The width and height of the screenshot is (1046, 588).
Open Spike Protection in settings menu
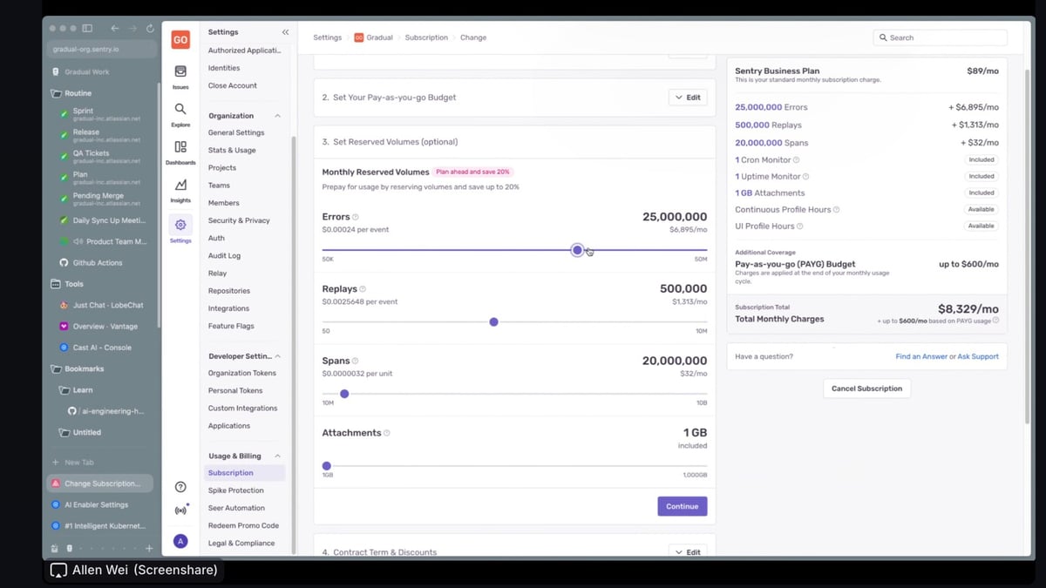(235, 490)
